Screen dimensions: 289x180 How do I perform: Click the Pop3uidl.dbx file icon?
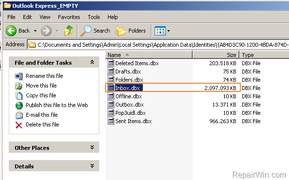(x=111, y=112)
